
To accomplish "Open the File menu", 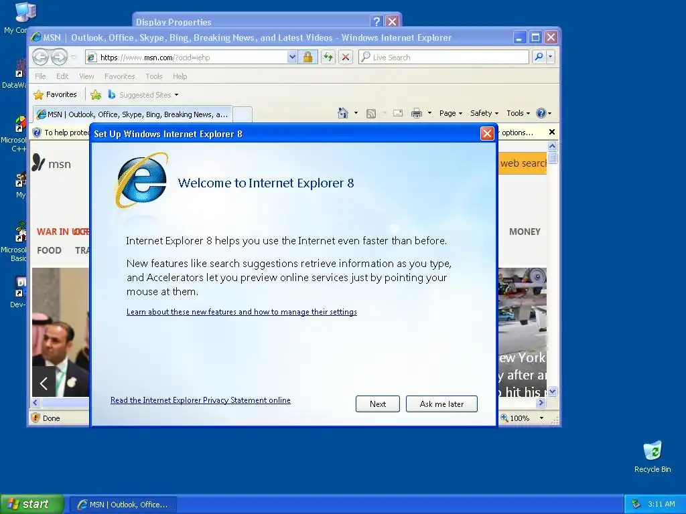I will coord(40,76).
